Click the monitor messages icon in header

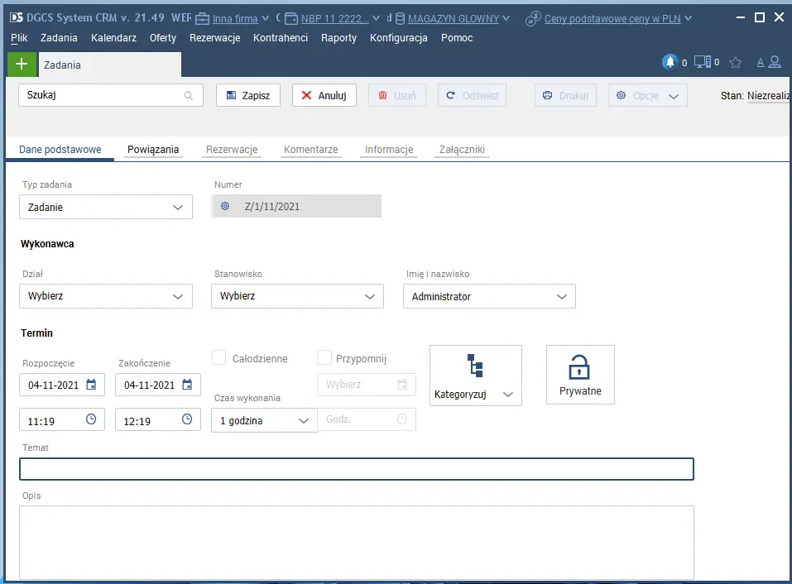pos(702,61)
